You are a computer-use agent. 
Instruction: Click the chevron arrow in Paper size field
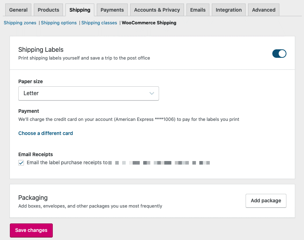tap(152, 93)
